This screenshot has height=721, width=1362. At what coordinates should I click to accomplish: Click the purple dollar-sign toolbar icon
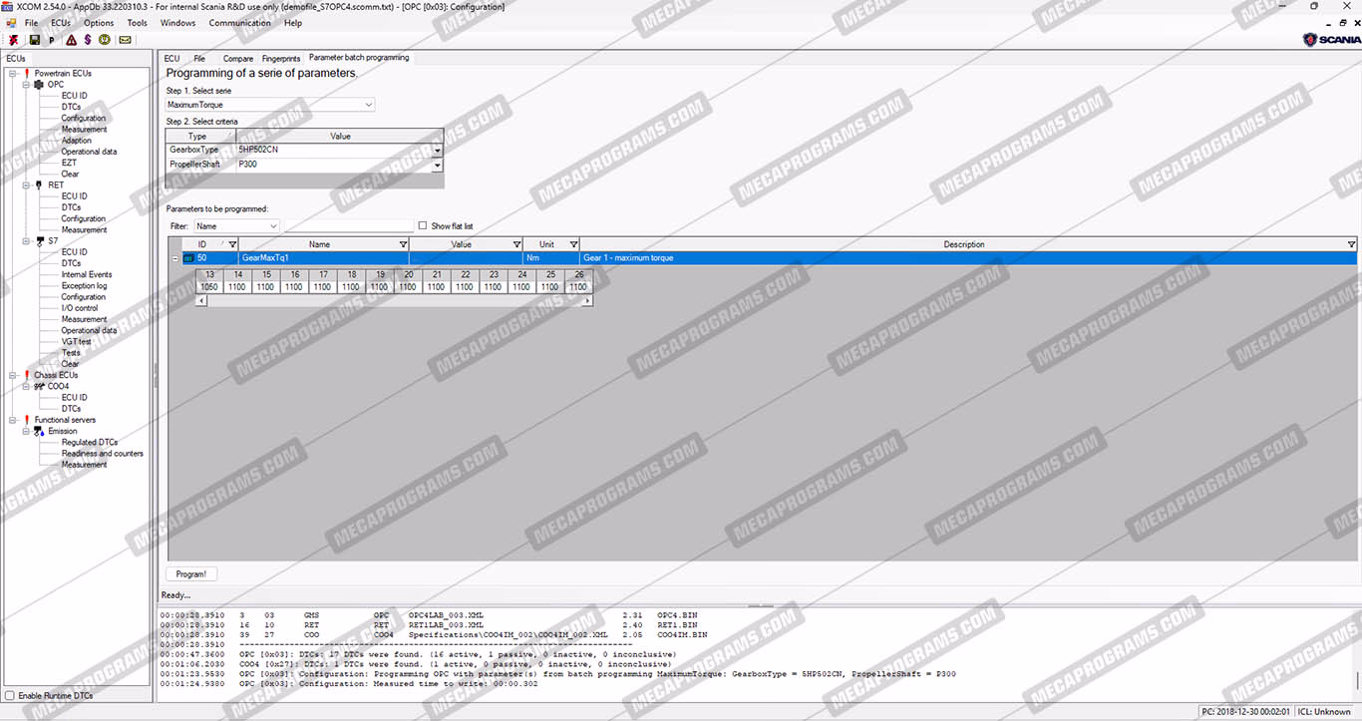point(88,40)
